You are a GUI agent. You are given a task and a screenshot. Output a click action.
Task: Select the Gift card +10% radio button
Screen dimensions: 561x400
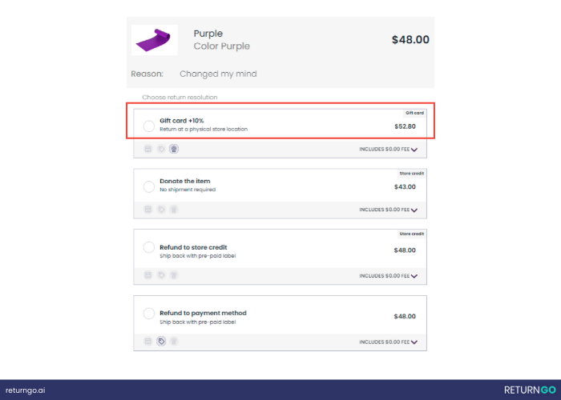pos(148,126)
